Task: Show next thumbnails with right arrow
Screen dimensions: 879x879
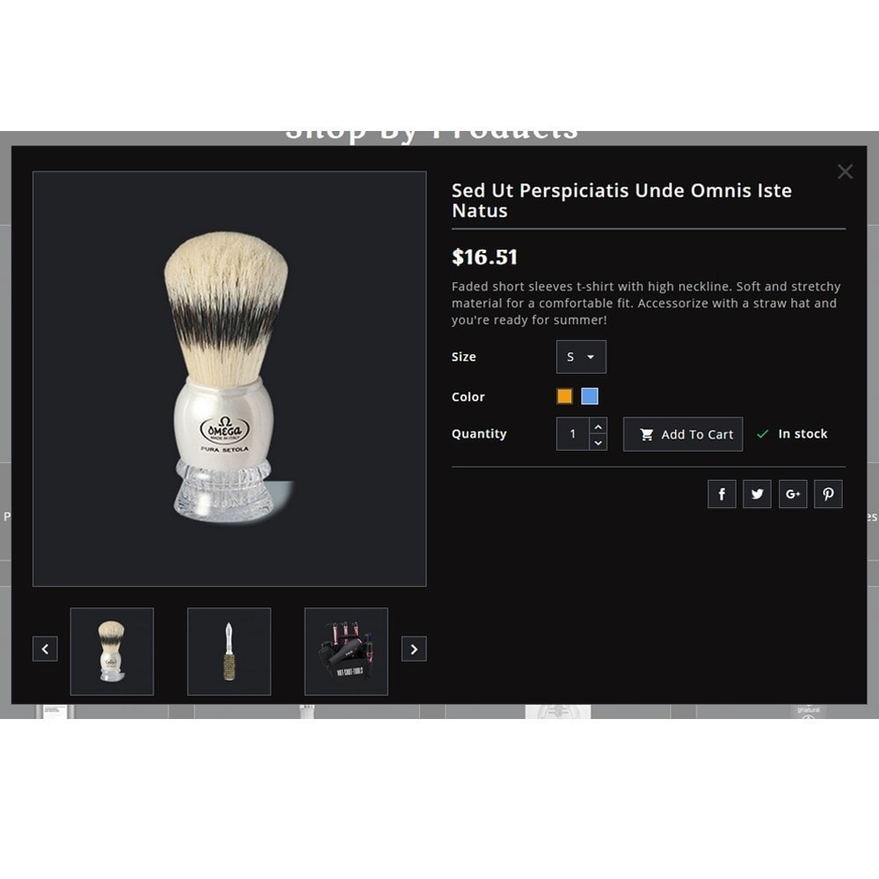Action: point(414,649)
